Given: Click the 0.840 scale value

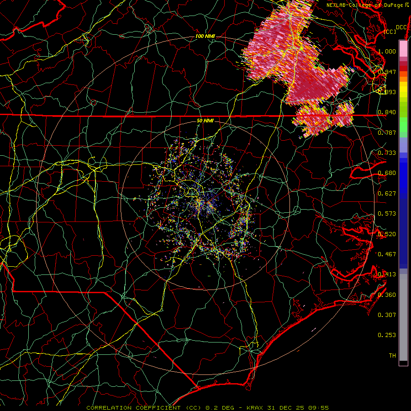Looking at the screenshot, I should point(387,112).
